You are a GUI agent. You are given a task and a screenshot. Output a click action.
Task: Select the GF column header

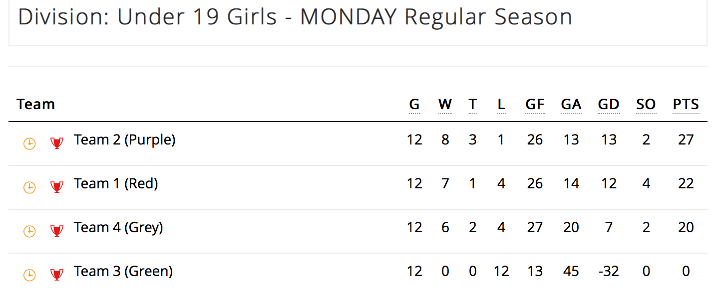click(535, 105)
